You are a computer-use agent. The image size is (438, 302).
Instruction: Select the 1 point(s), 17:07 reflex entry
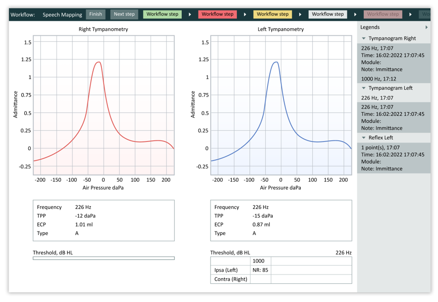(x=380, y=148)
